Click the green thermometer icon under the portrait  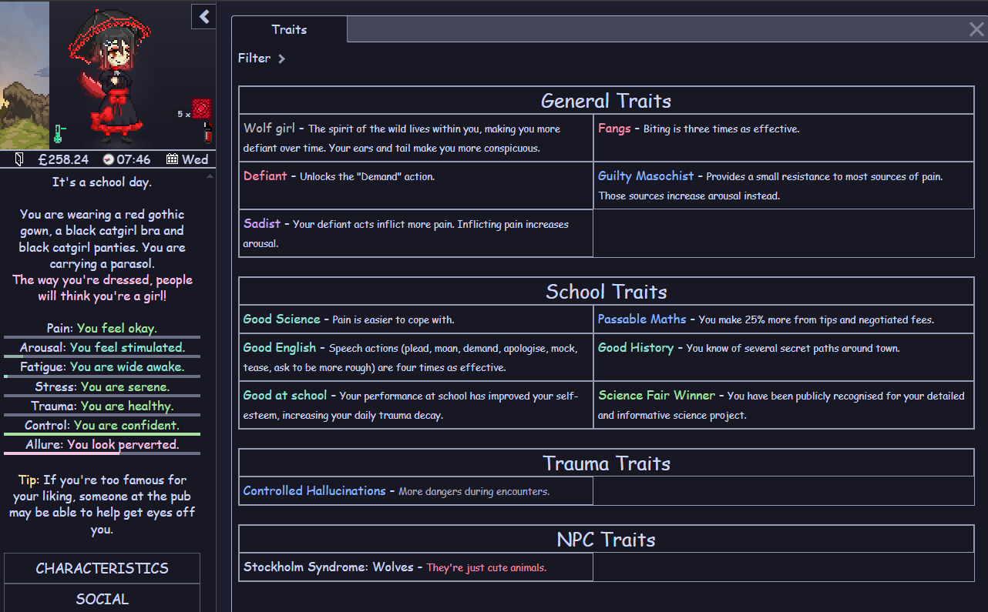(59, 133)
